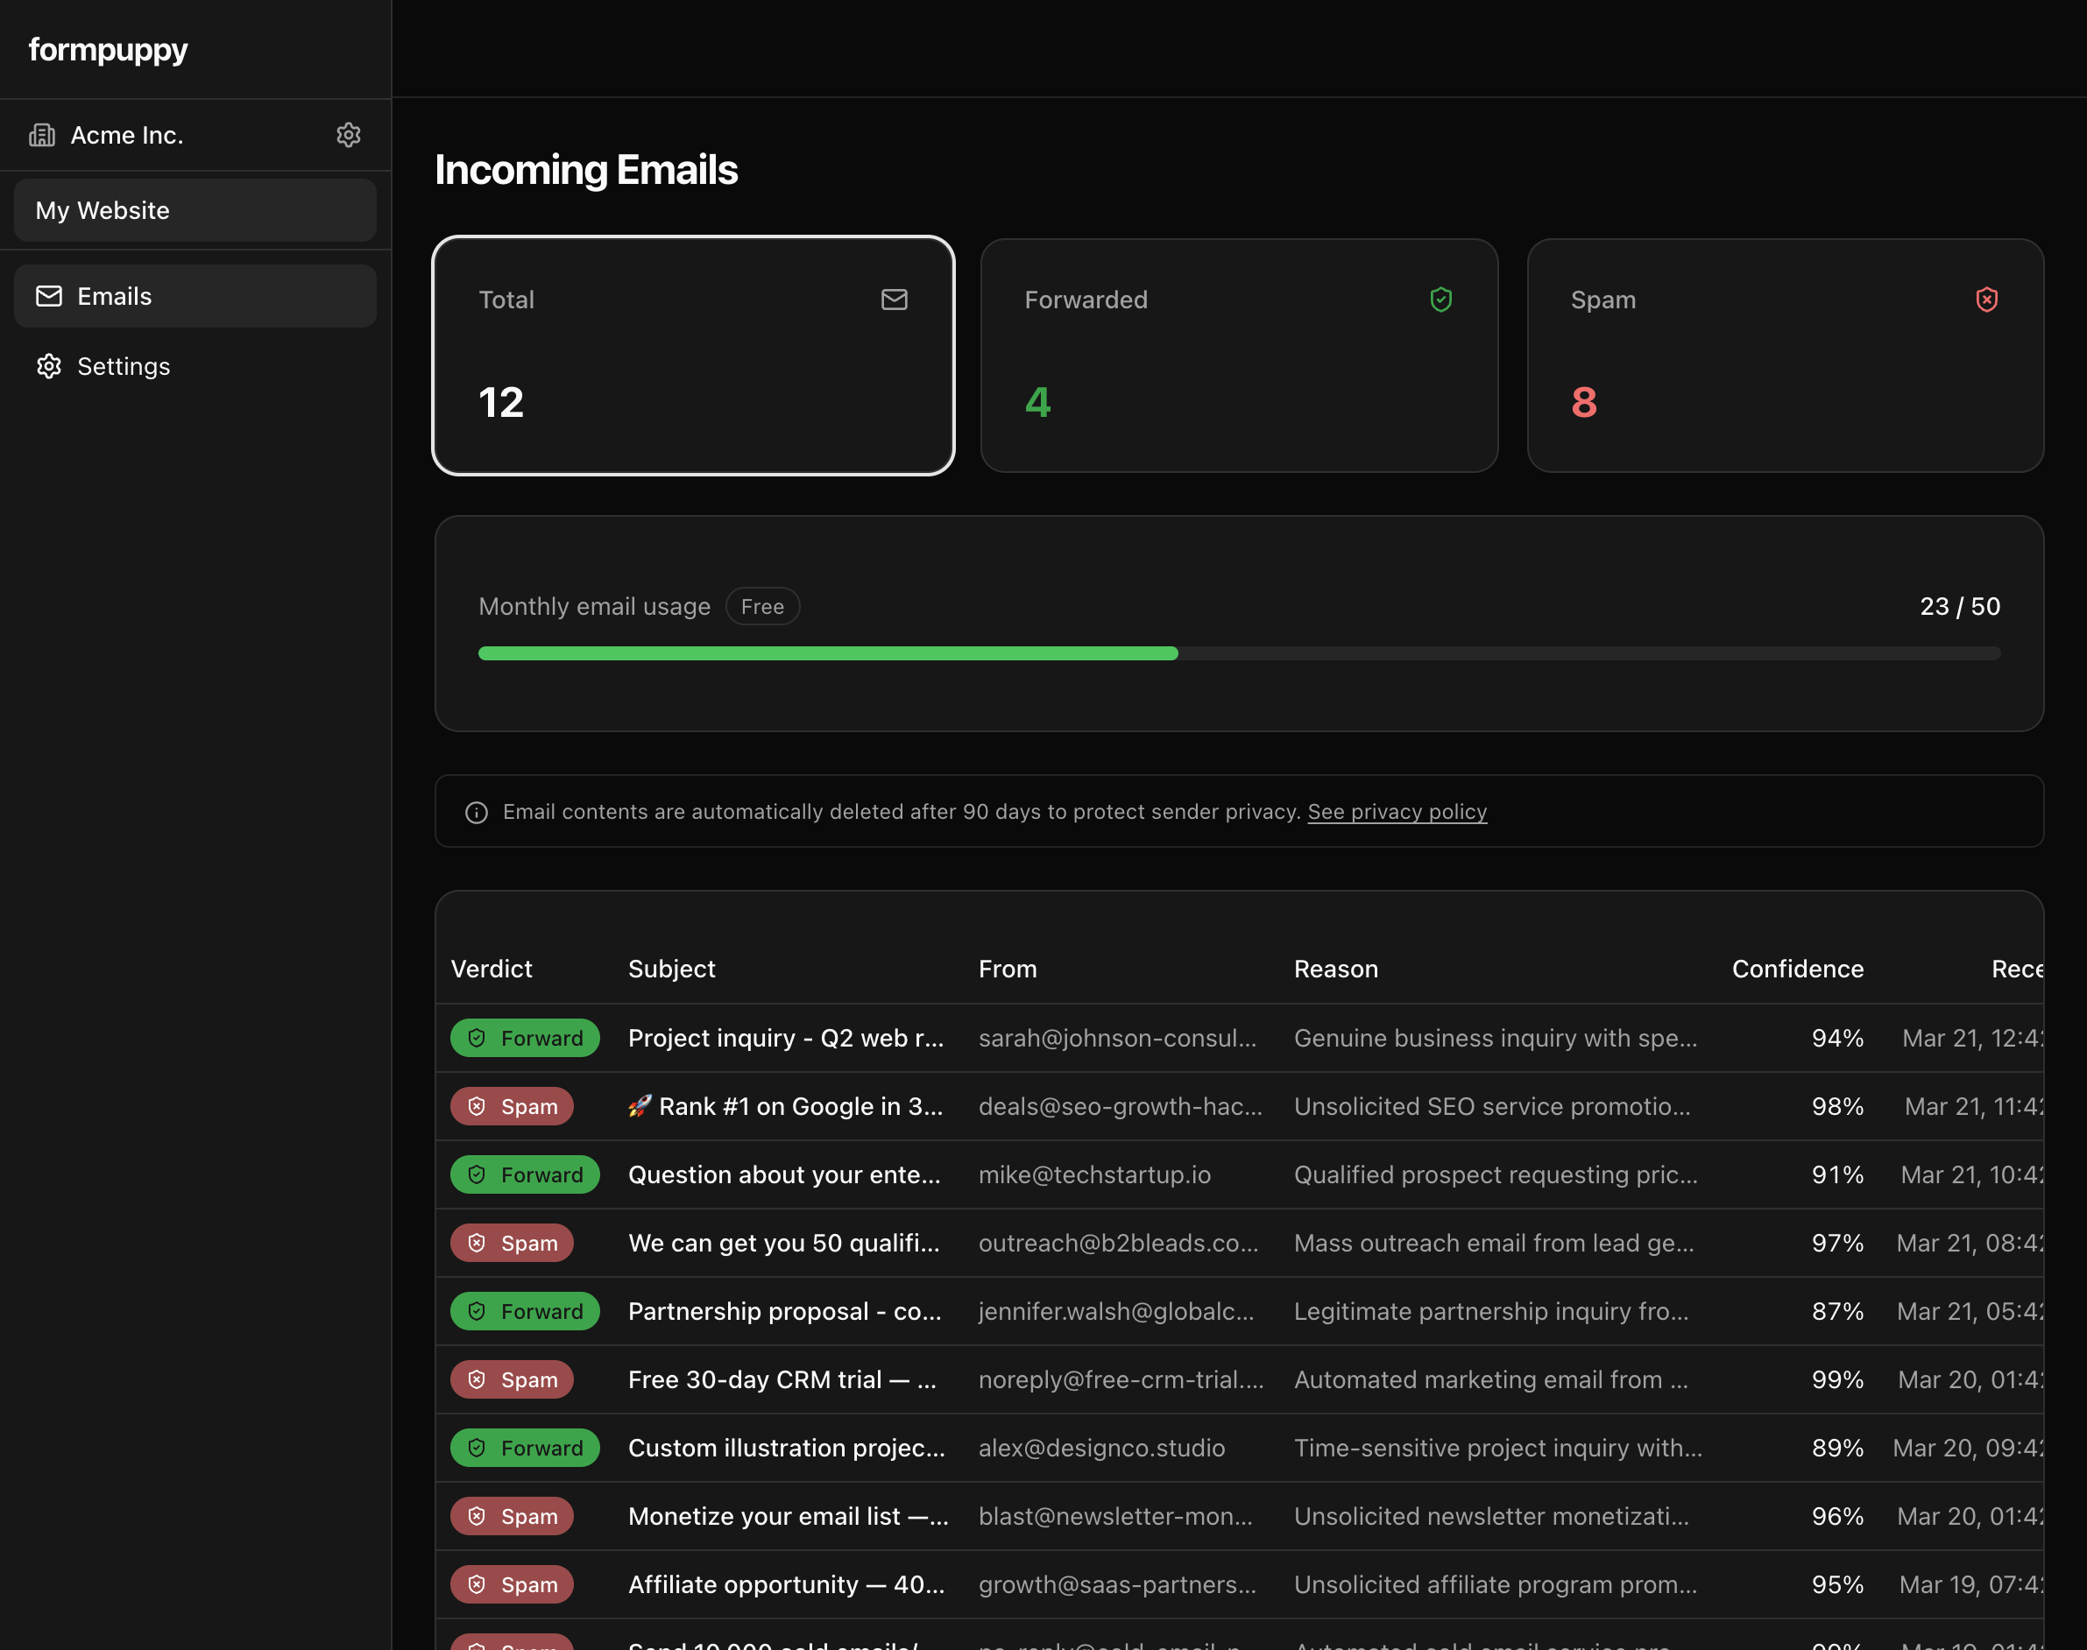Click the building icon beside Acme Inc.
The width and height of the screenshot is (2087, 1650).
tap(43, 135)
